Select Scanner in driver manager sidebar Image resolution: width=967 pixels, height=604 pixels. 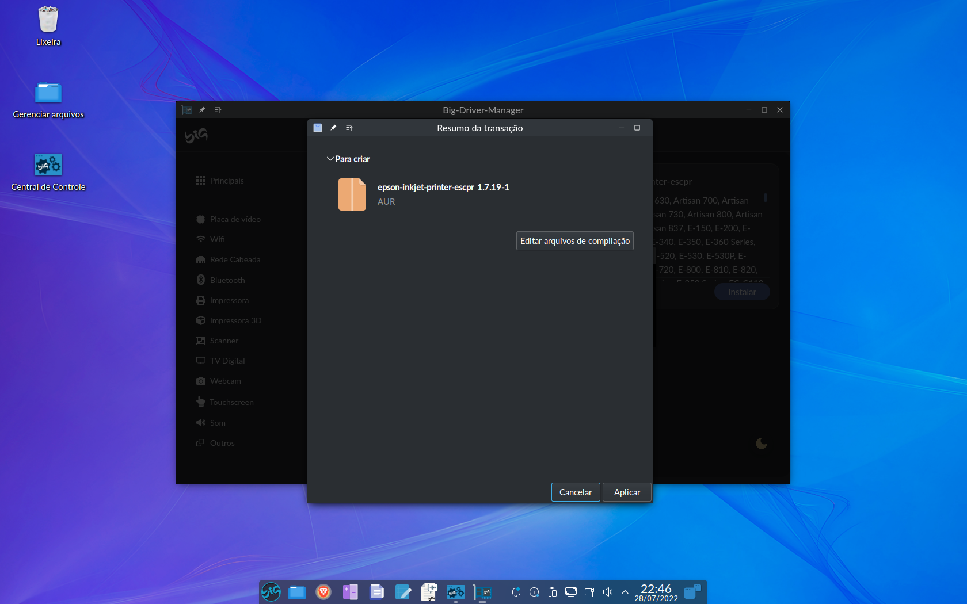coord(217,341)
